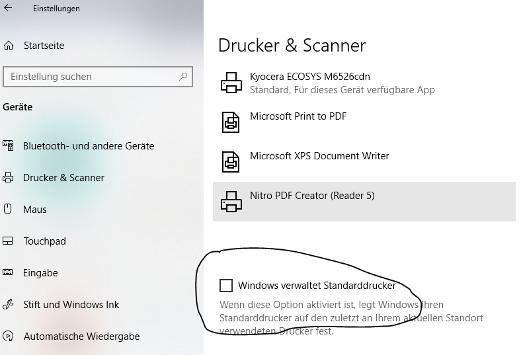Open Automatische Wiedergabe settings

point(81,336)
